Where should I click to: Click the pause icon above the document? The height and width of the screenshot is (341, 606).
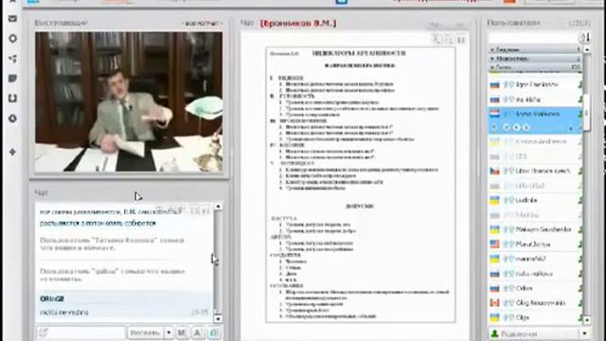click(x=461, y=40)
